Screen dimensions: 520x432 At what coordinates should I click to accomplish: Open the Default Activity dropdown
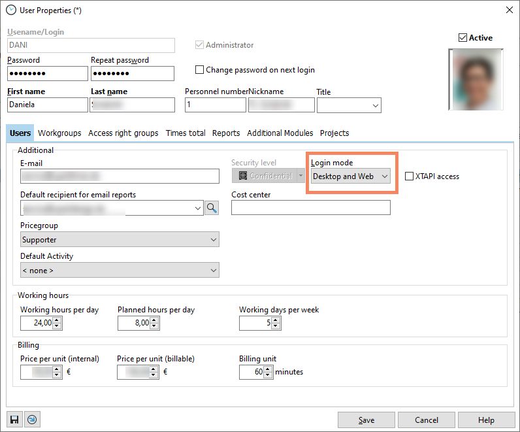[120, 270]
